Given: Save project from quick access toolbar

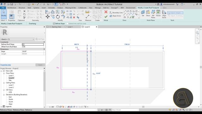Looking at the screenshot, I should 12,4.
